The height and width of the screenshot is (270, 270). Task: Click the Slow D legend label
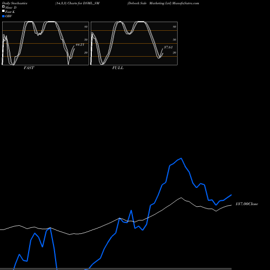tap(11, 8)
